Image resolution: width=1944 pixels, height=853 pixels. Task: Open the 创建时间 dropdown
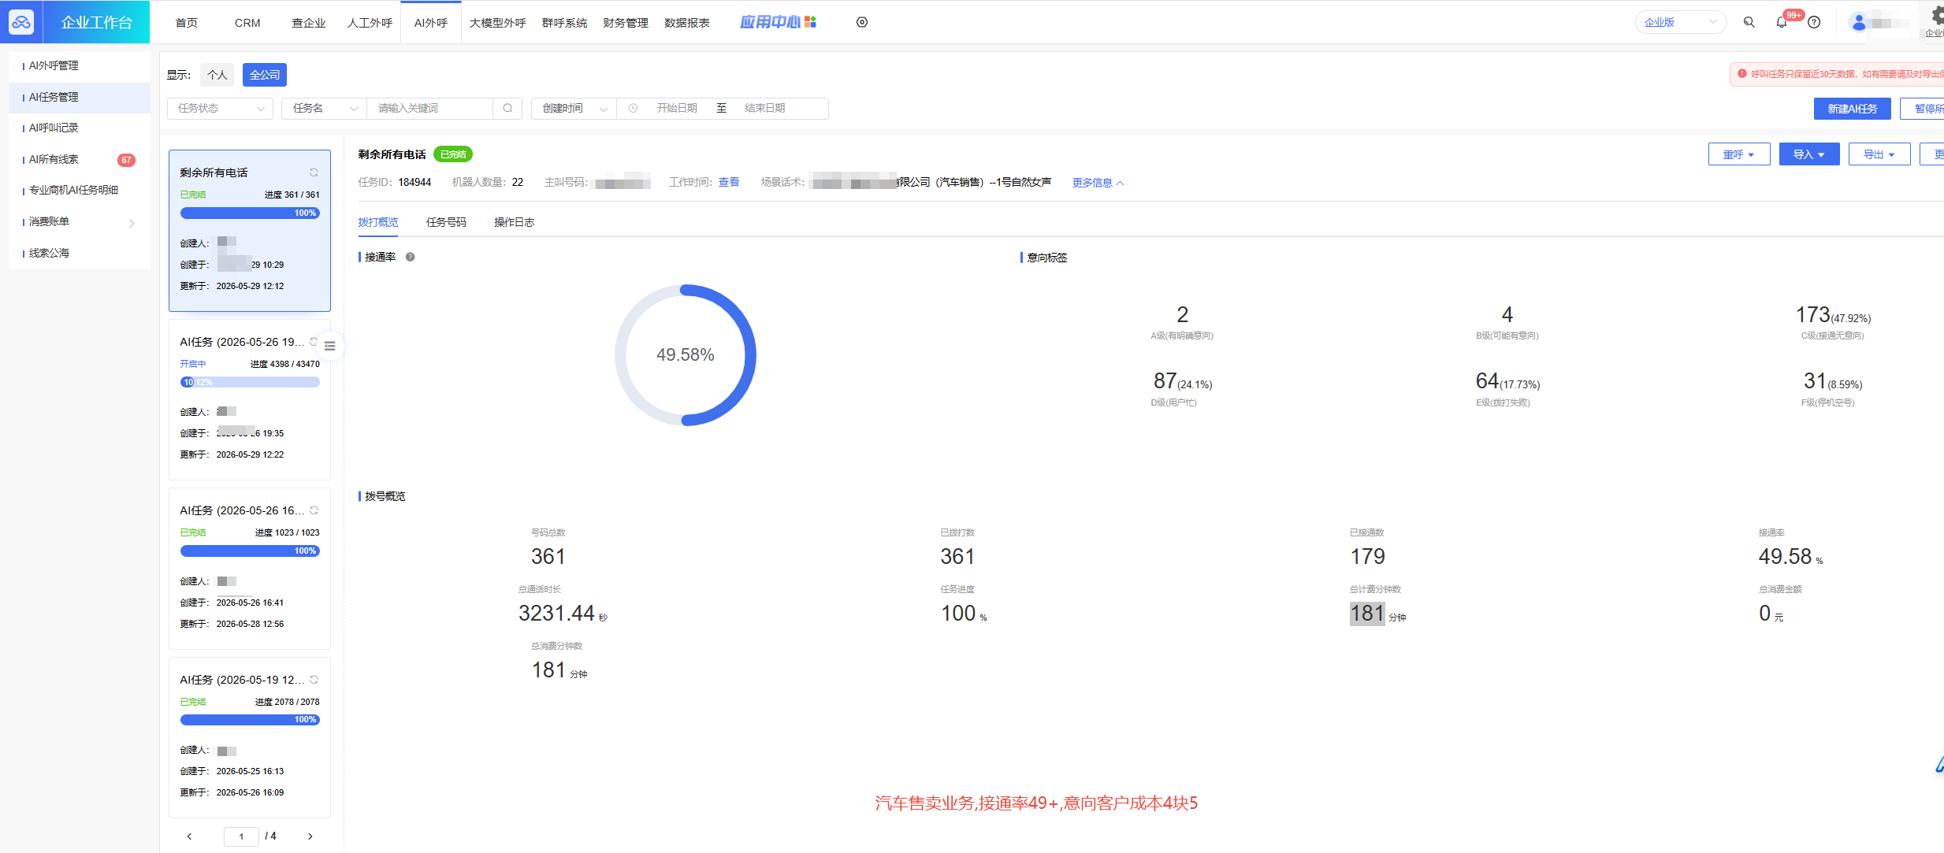pos(574,108)
